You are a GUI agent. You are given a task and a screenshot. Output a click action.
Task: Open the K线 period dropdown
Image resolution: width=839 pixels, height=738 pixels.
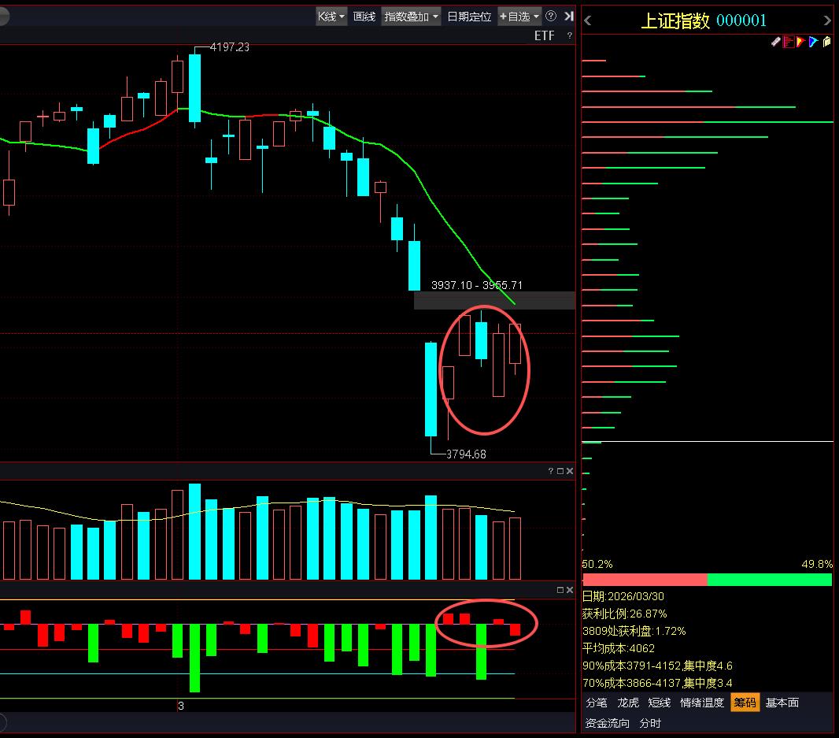331,16
